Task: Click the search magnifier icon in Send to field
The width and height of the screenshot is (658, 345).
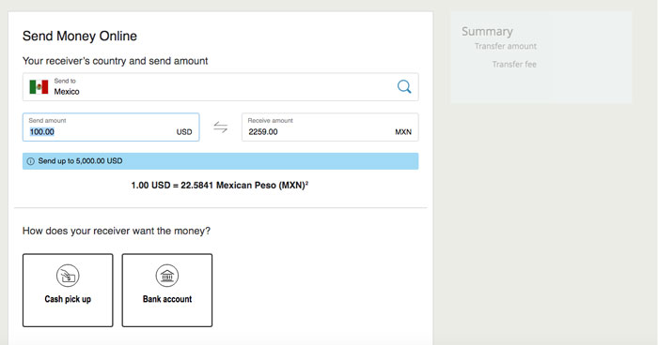Action: pos(404,86)
